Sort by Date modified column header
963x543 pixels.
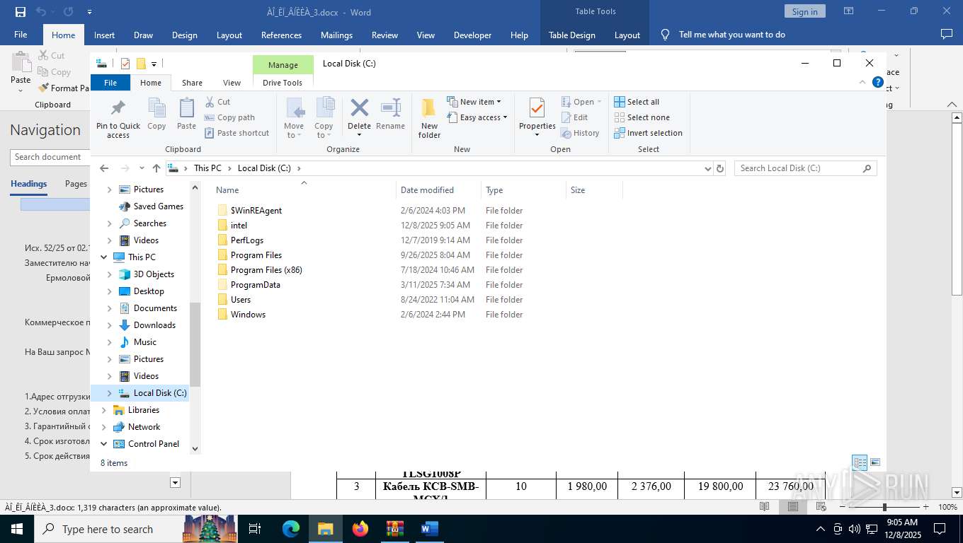coord(438,190)
